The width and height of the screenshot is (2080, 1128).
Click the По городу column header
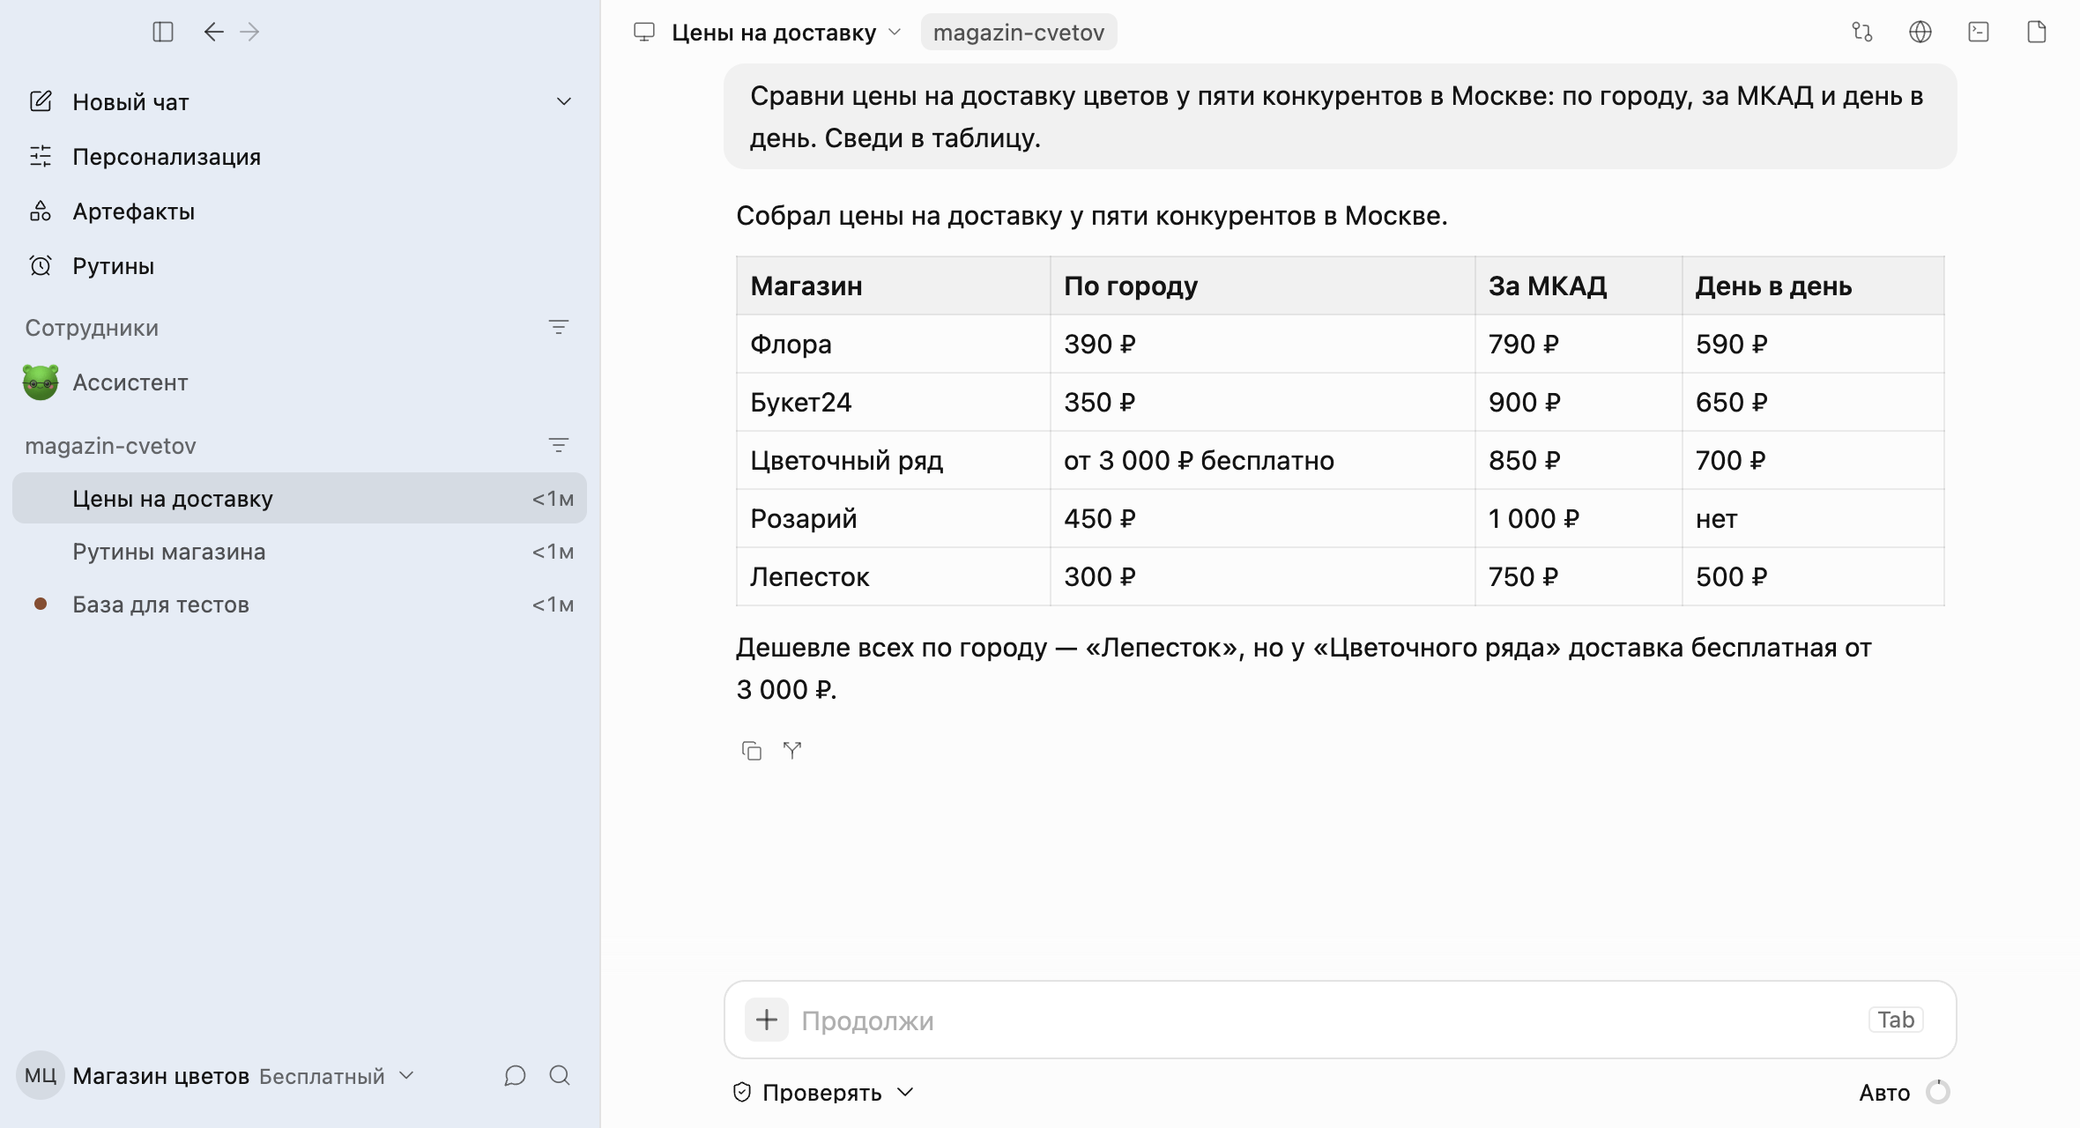click(1262, 286)
